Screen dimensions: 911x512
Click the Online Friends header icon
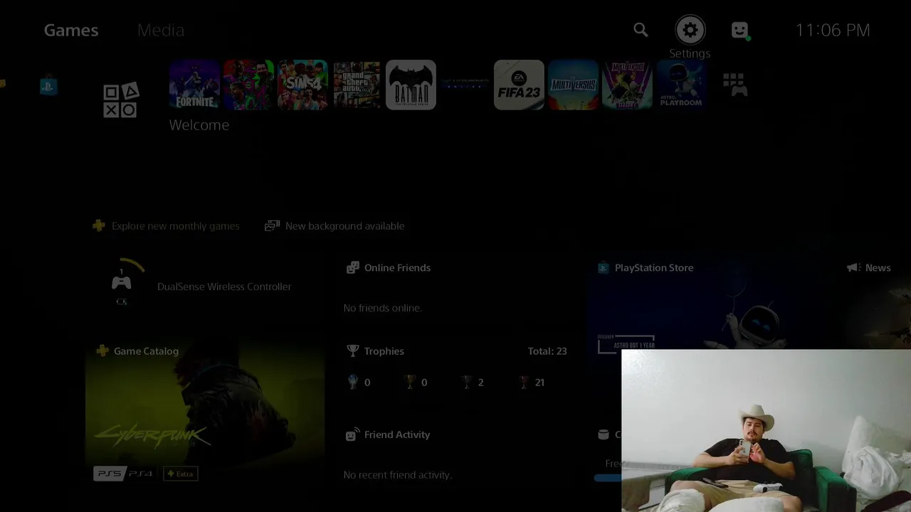[352, 267]
